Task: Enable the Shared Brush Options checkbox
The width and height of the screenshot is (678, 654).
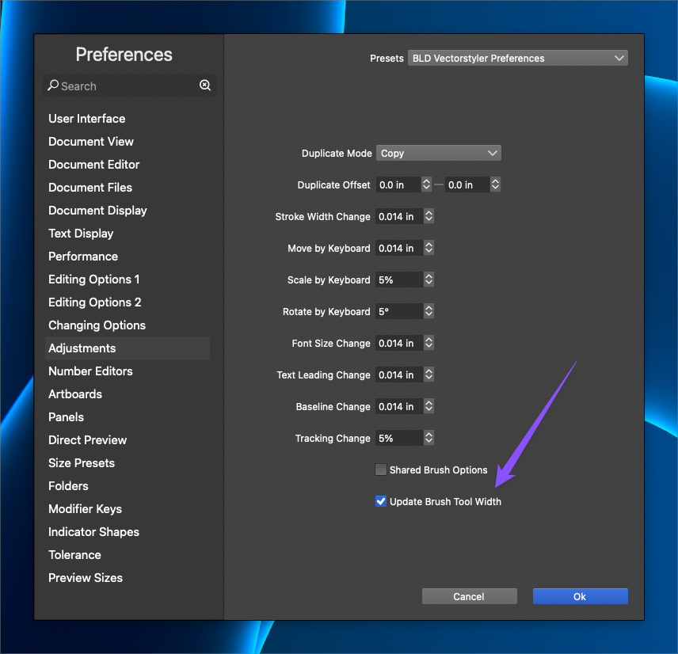Action: (381, 470)
